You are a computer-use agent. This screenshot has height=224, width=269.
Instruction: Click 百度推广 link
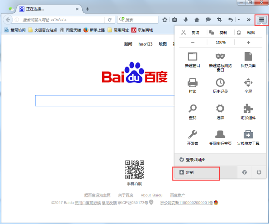(x=178, y=195)
